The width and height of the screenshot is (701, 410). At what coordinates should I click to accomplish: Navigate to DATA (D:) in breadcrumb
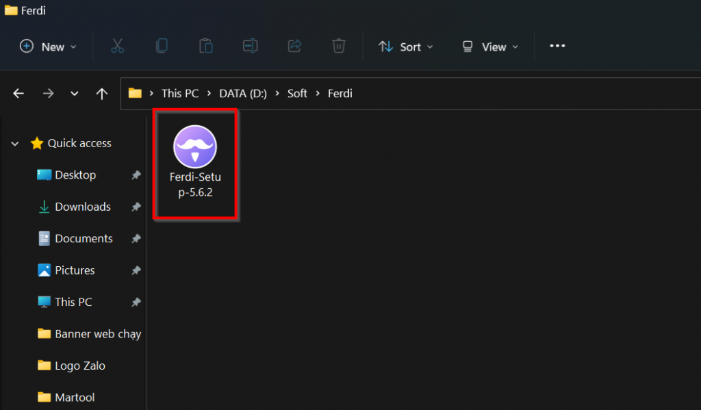pyautogui.click(x=243, y=94)
